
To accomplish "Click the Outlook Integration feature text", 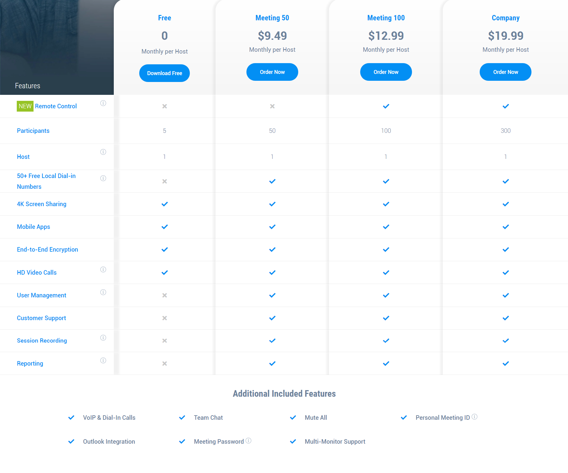I will (109, 442).
